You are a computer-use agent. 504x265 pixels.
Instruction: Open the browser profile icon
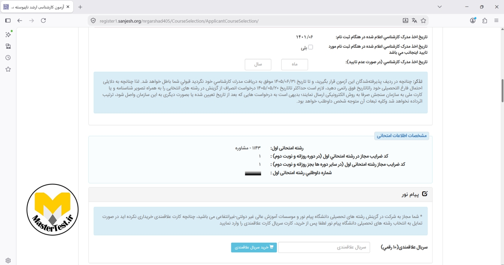click(x=473, y=21)
